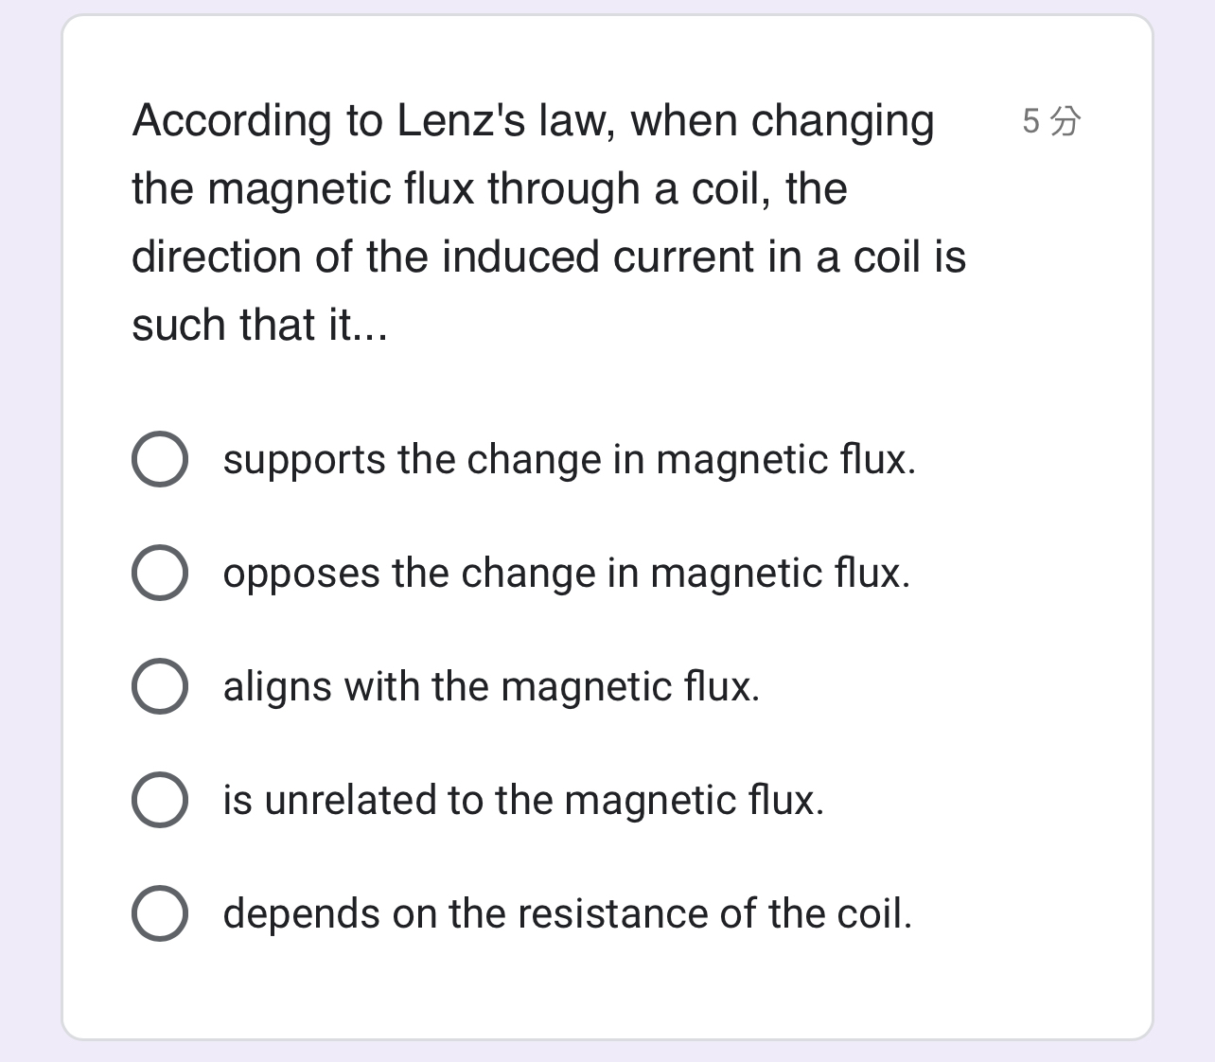This screenshot has height=1062, width=1215.
Task: Click the phrase 'such that it...' in the question
Action: point(259,325)
